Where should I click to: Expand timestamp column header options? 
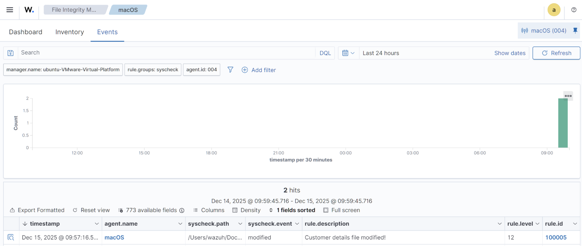pyautogui.click(x=97, y=224)
